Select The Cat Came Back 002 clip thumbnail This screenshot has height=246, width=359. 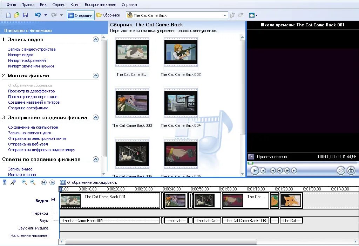(181, 52)
